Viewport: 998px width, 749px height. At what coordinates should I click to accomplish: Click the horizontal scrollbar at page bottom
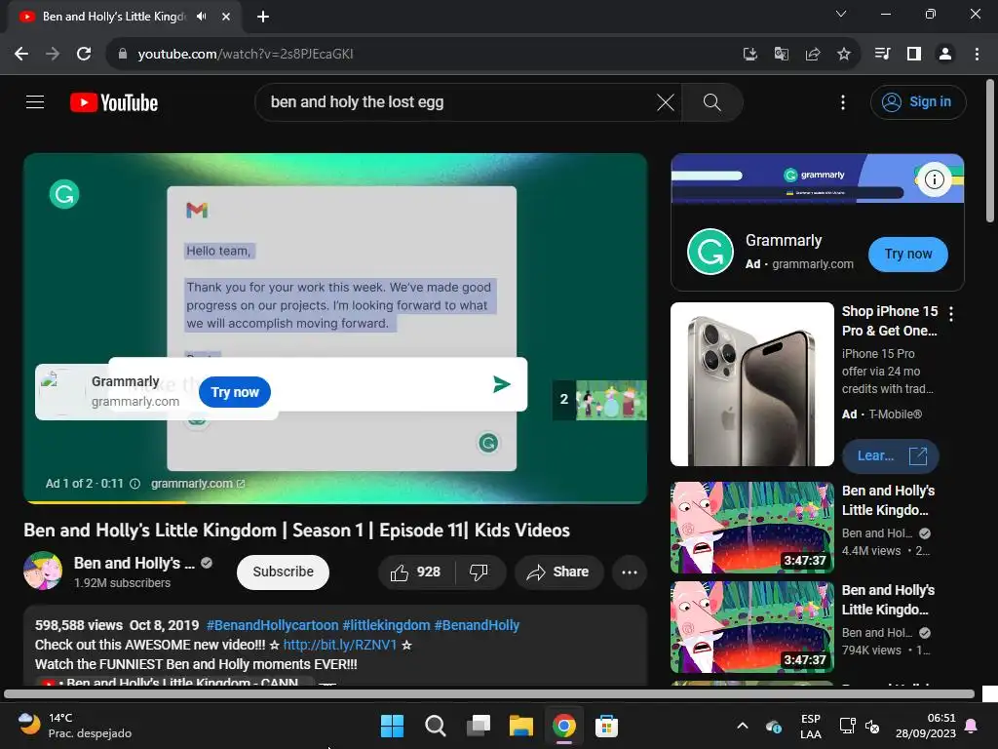(x=489, y=693)
